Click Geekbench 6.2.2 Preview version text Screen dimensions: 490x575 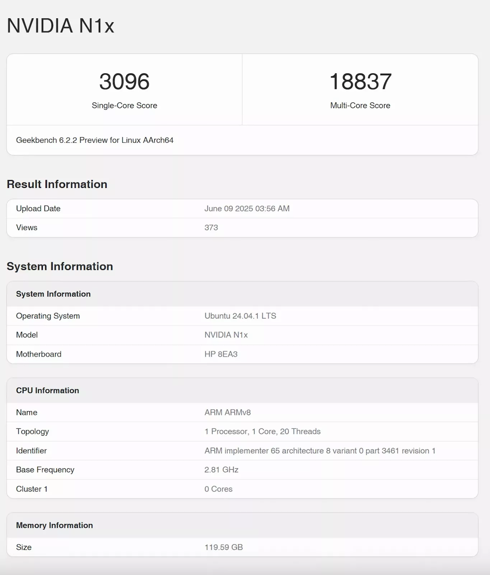tap(95, 140)
